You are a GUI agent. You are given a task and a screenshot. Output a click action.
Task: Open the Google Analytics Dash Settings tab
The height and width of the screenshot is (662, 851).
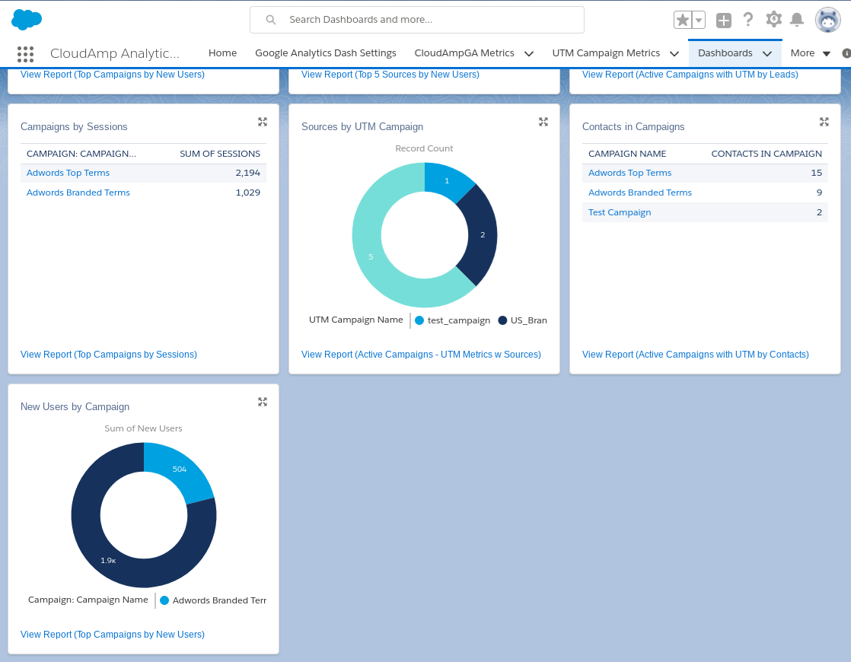326,53
